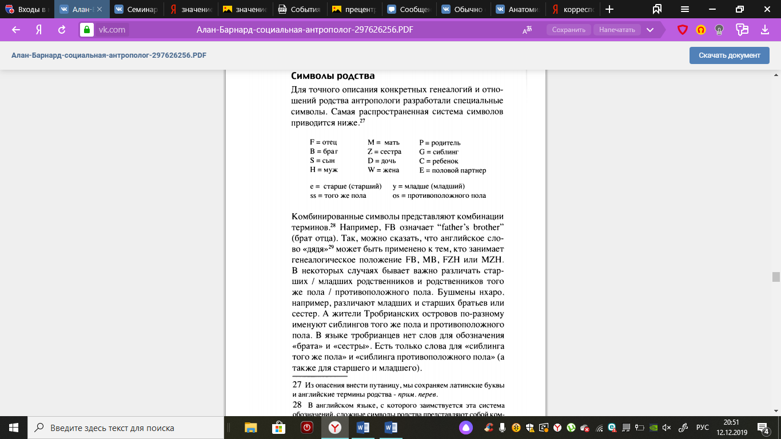Click the Скачать документ button
This screenshot has height=439, width=781.
730,55
